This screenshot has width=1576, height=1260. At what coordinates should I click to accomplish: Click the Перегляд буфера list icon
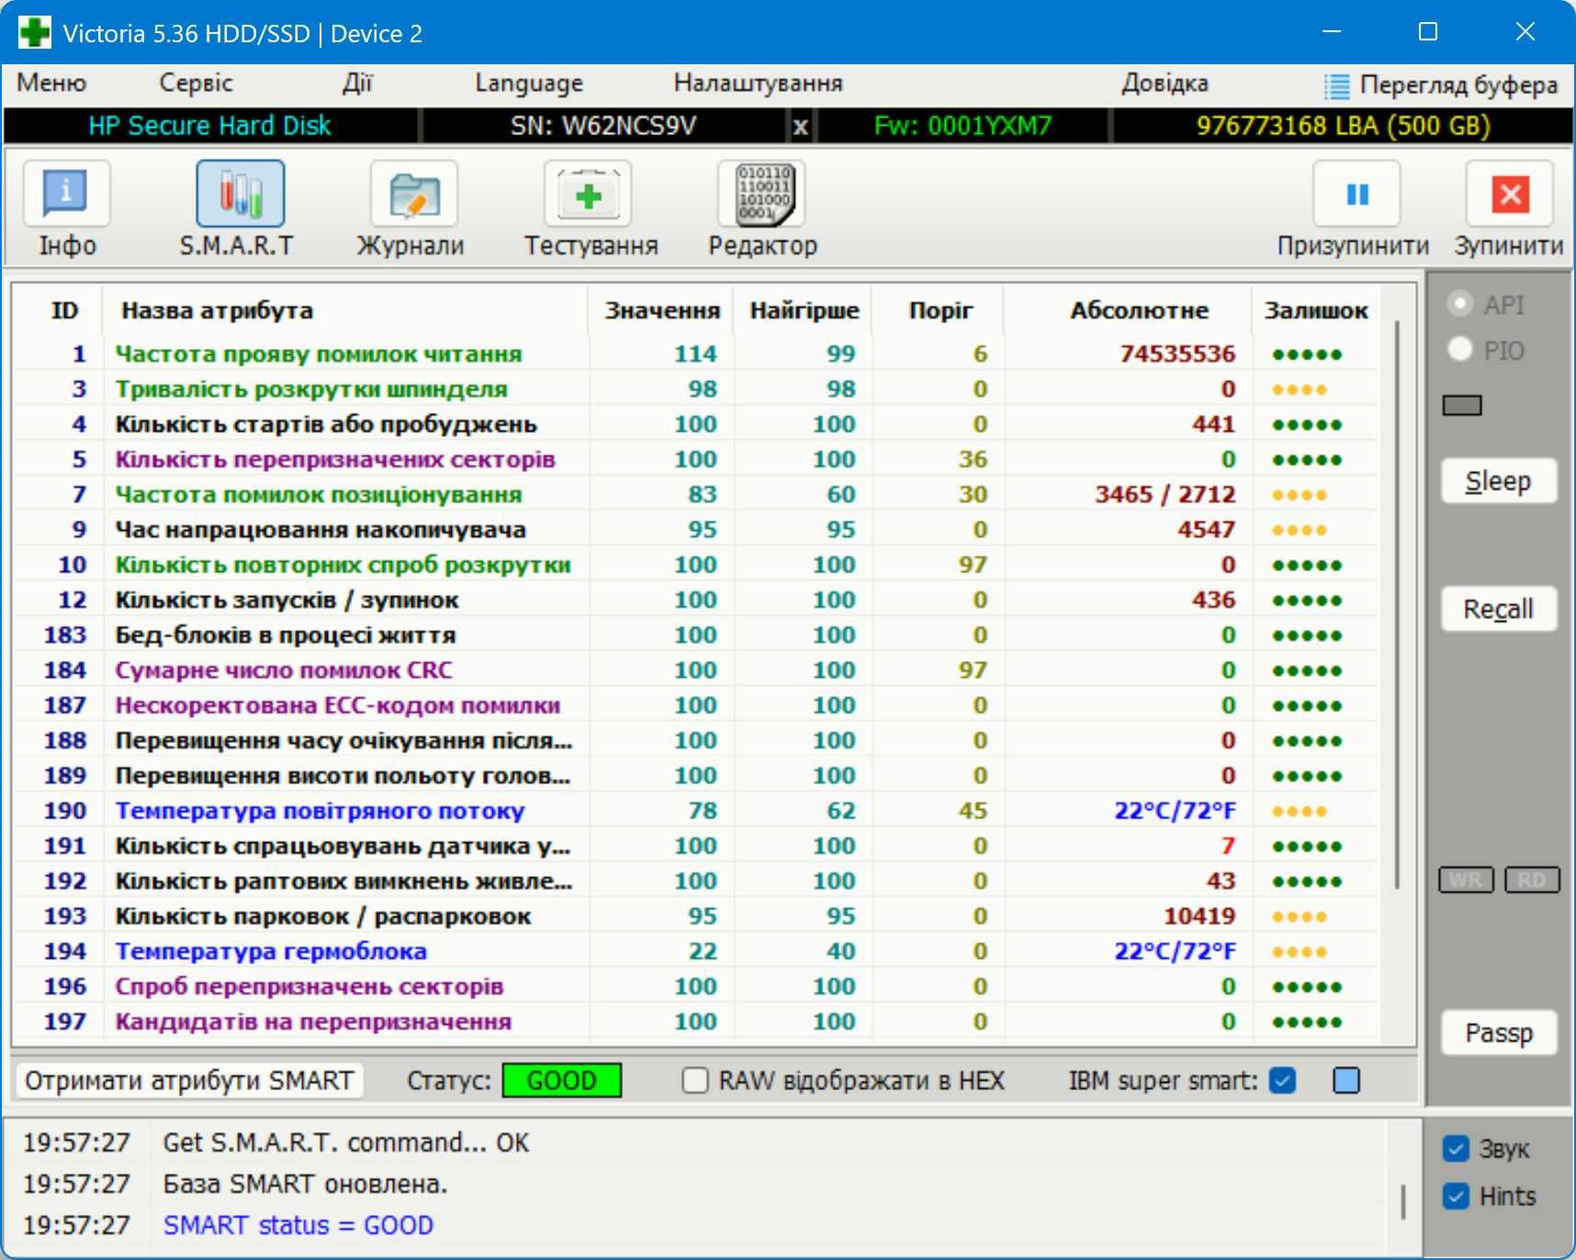click(1336, 86)
